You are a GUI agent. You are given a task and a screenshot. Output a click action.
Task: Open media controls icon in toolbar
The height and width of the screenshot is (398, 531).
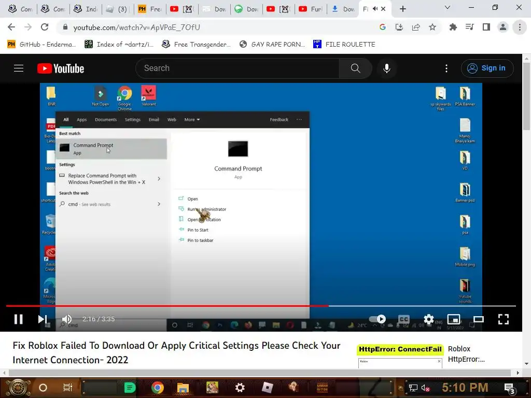(469, 27)
